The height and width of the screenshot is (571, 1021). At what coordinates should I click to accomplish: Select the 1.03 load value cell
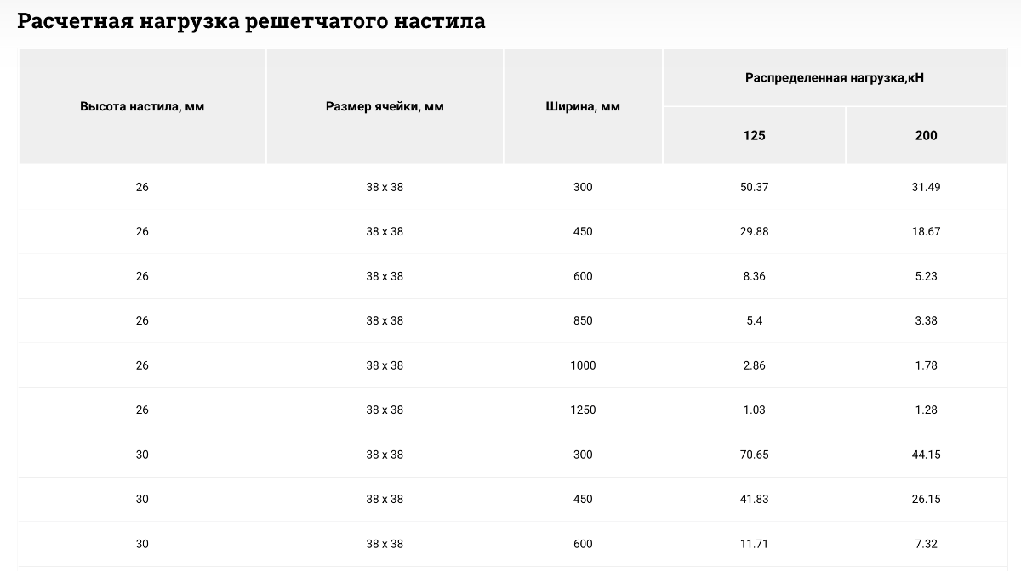click(754, 410)
